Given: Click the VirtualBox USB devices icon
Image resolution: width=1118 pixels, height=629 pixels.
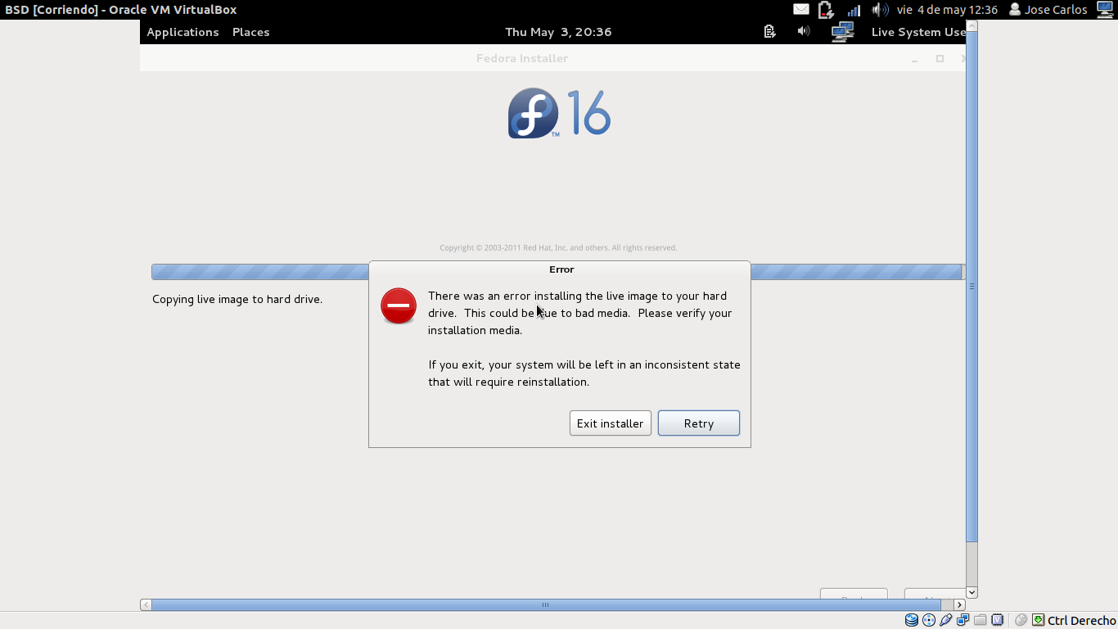Looking at the screenshot, I should 946,620.
